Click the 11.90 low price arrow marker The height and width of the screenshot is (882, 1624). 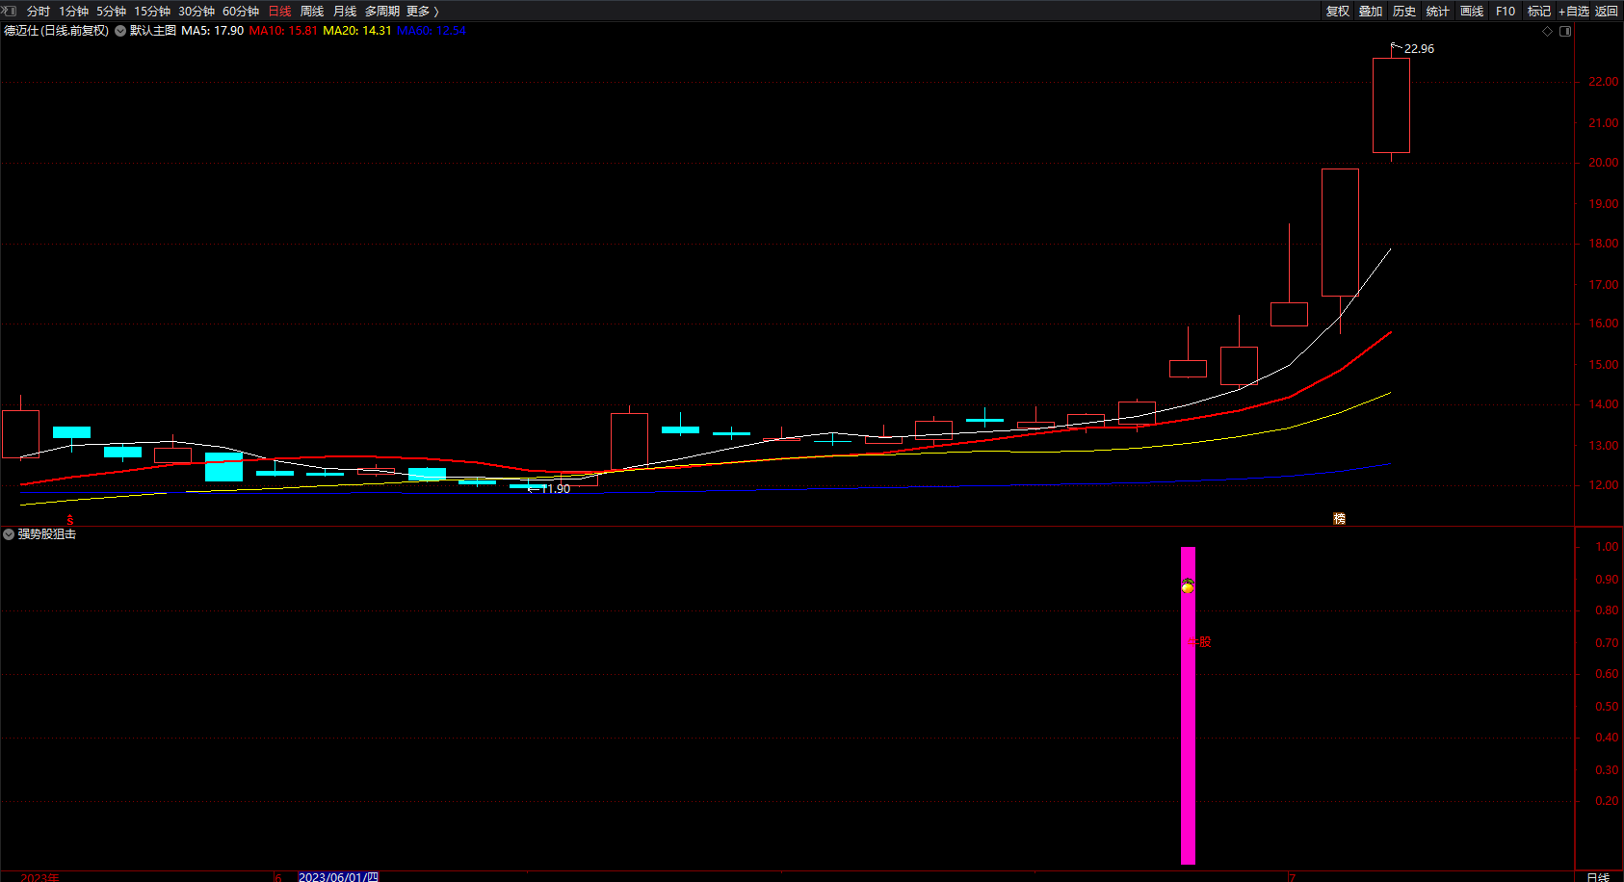click(549, 489)
